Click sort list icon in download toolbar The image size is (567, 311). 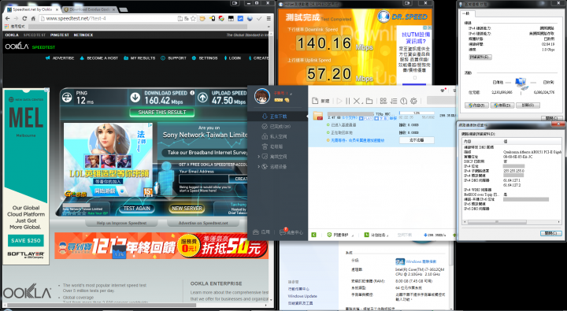pyautogui.click(x=394, y=101)
